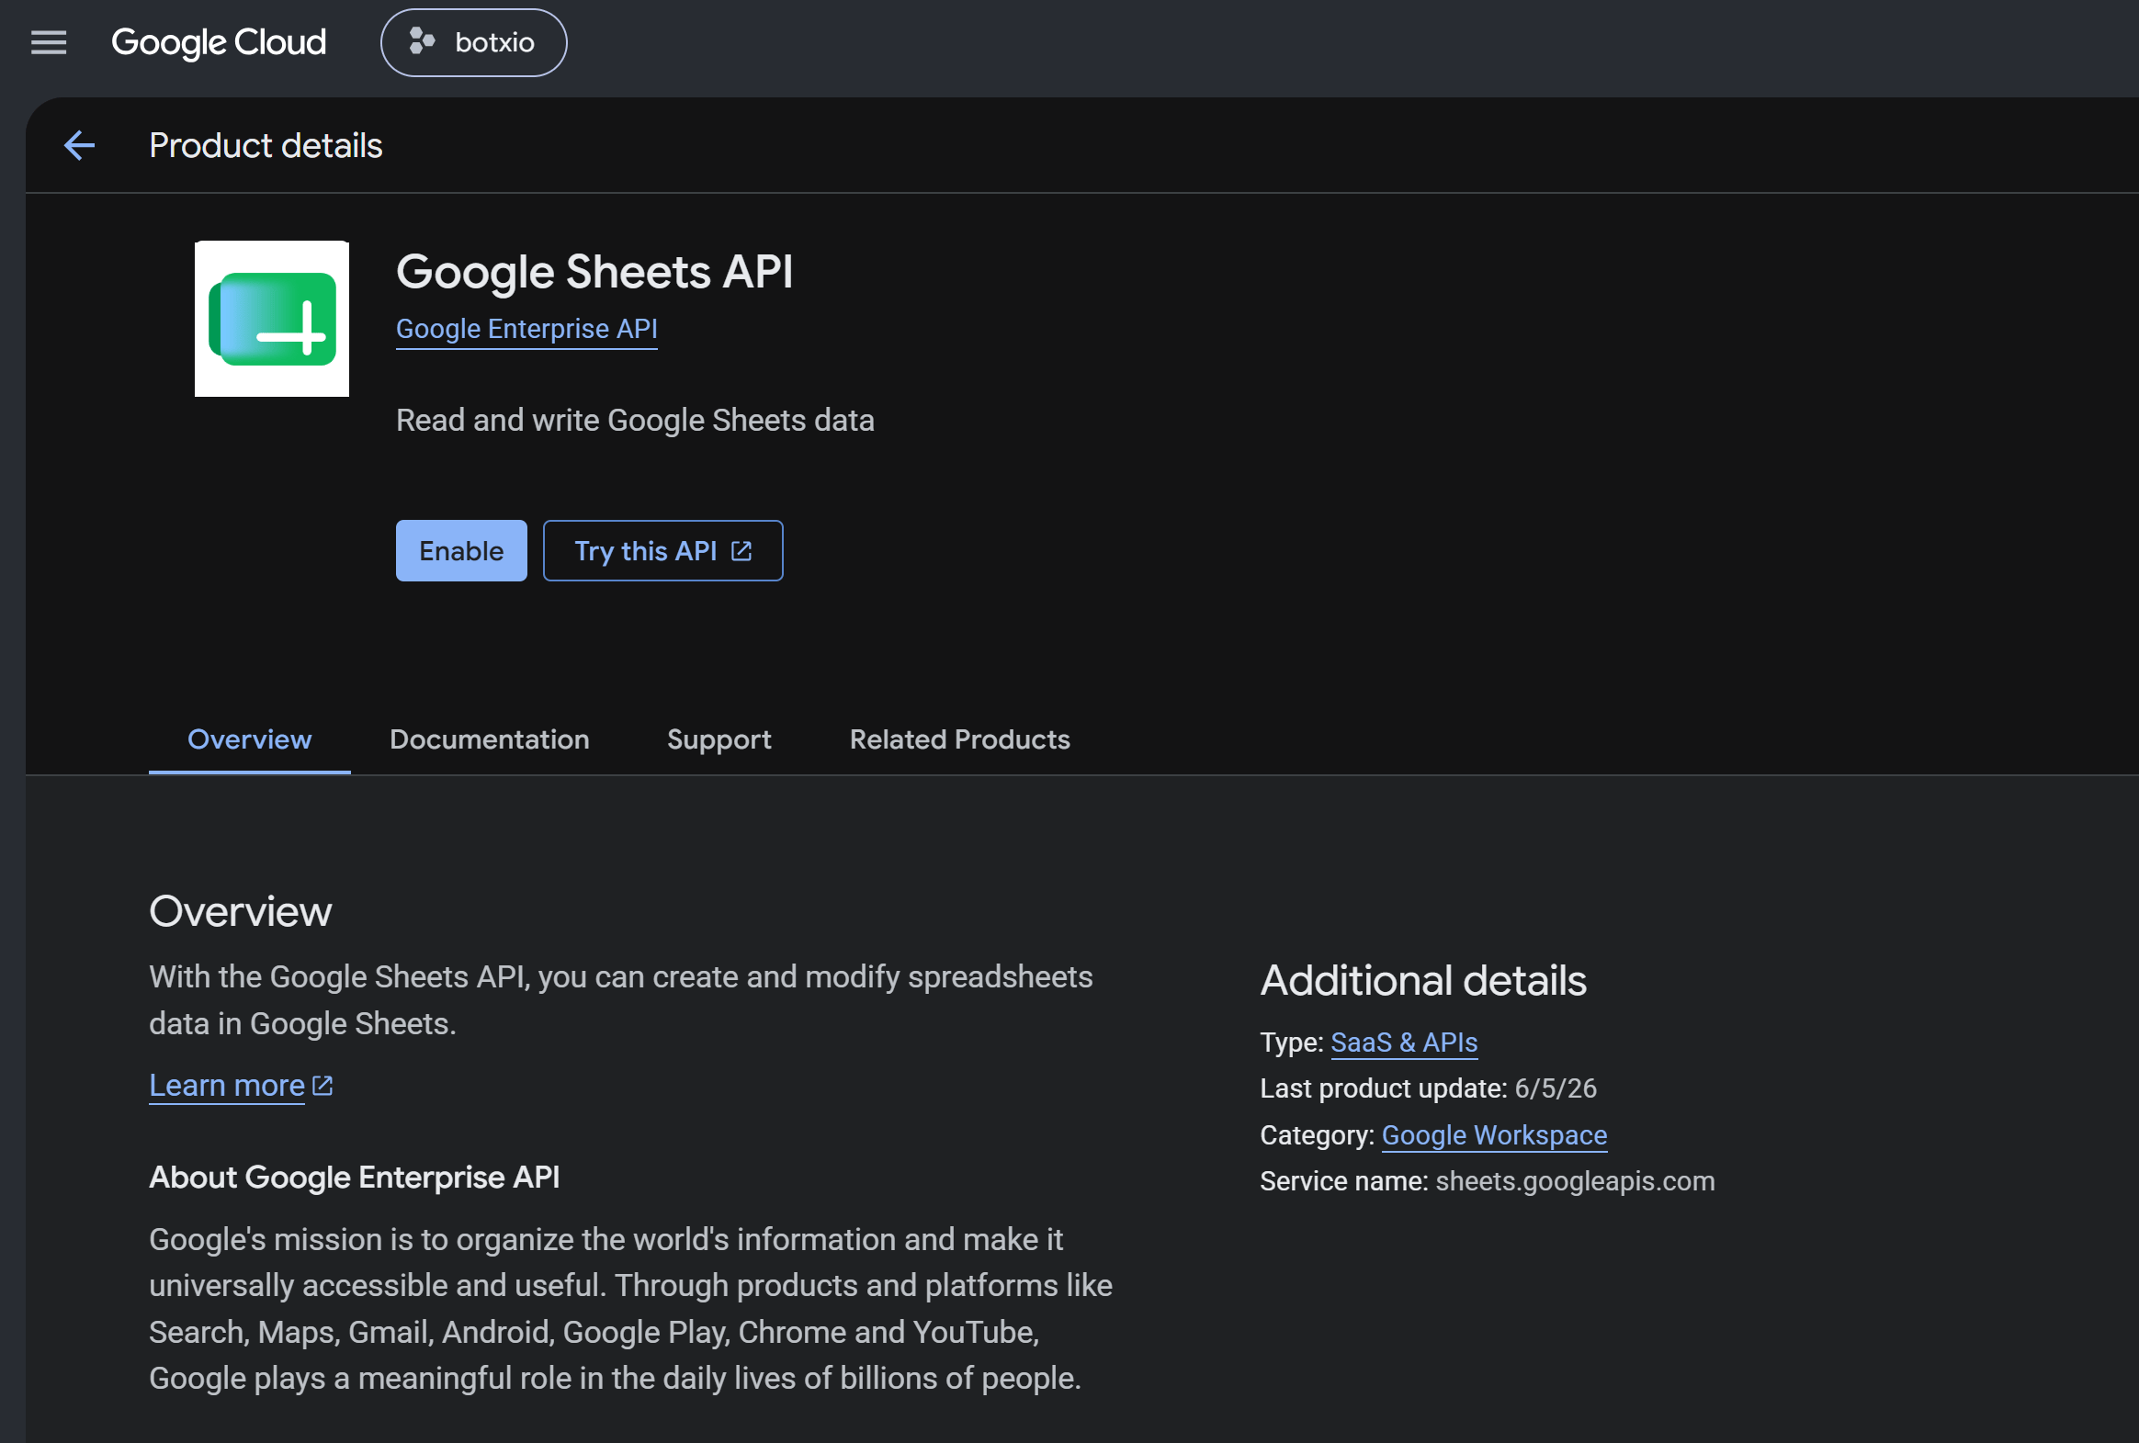Click the Google Cloud logo
Image resolution: width=2139 pixels, height=1443 pixels.
[x=218, y=42]
